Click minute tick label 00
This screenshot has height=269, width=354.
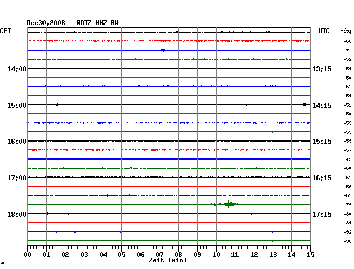click(28, 255)
